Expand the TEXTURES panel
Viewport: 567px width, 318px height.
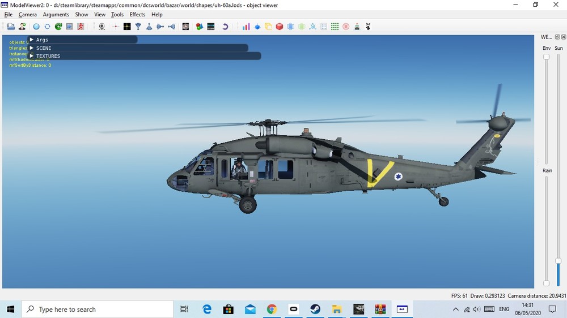point(31,56)
